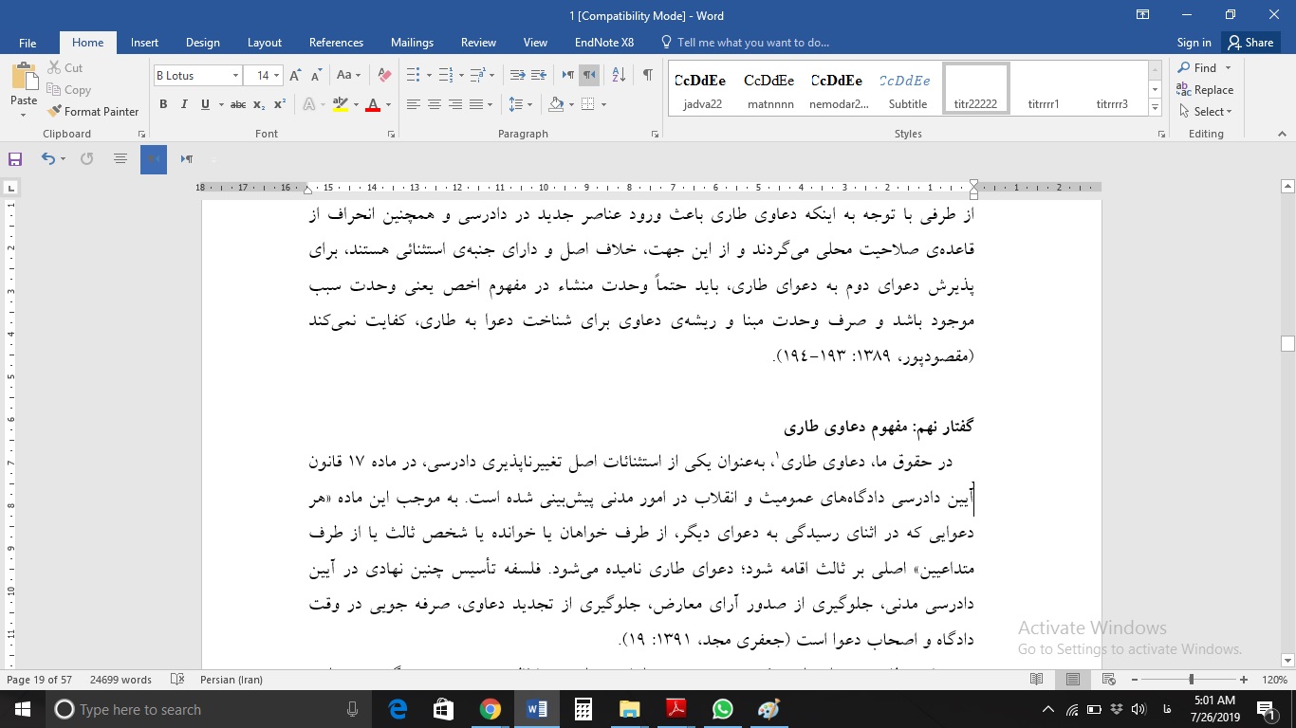This screenshot has width=1296, height=728.
Task: Expand the line spacing dropdown
Action: [530, 104]
